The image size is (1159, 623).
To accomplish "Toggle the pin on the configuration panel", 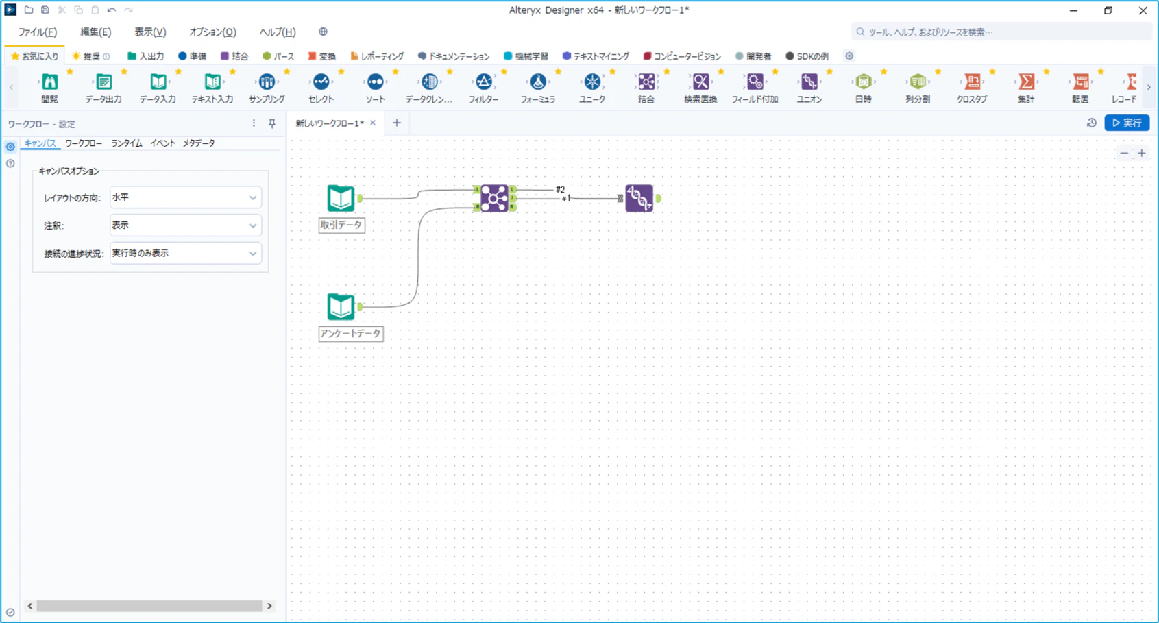I will pyautogui.click(x=272, y=123).
